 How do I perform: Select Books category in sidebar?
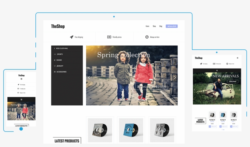coord(67,60)
